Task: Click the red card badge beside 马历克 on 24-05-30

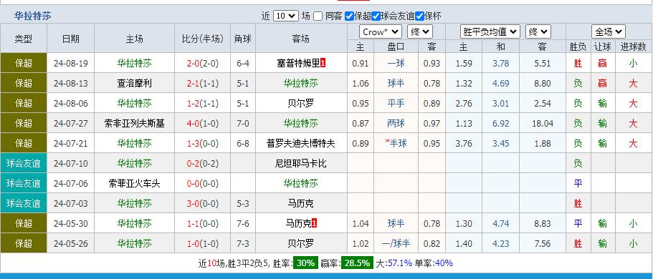Action: 315,224
